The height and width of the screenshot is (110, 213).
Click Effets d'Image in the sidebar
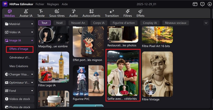click(19, 49)
